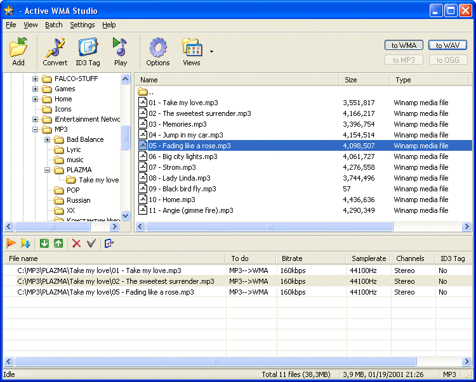Open the View menu

pyautogui.click(x=30, y=25)
